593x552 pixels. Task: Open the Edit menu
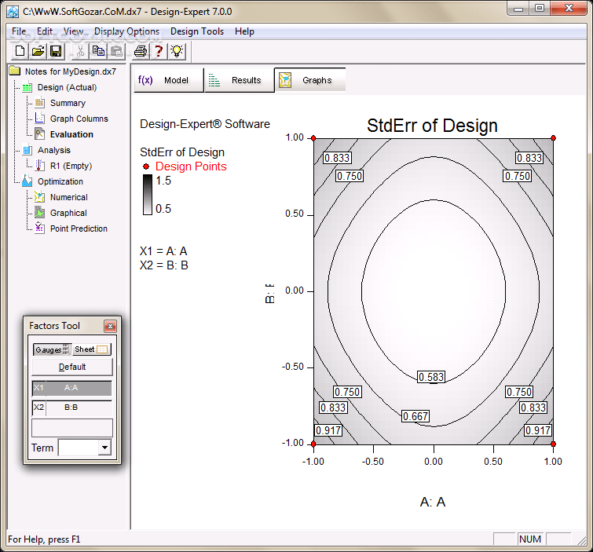45,31
